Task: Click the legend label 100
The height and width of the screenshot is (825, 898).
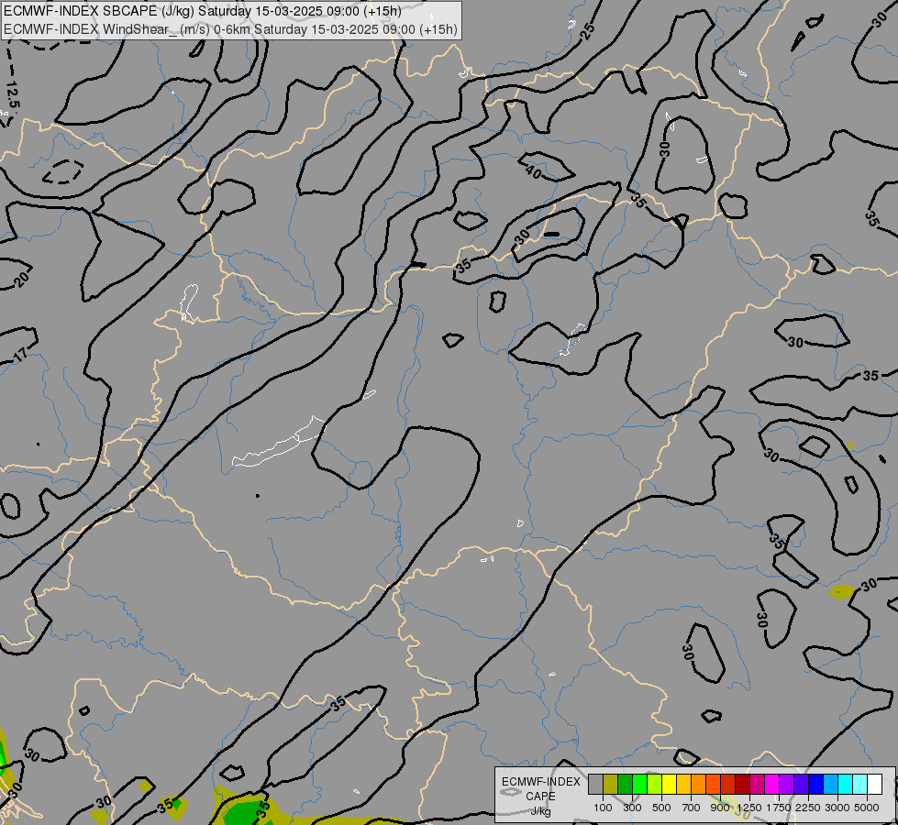Action: (603, 808)
